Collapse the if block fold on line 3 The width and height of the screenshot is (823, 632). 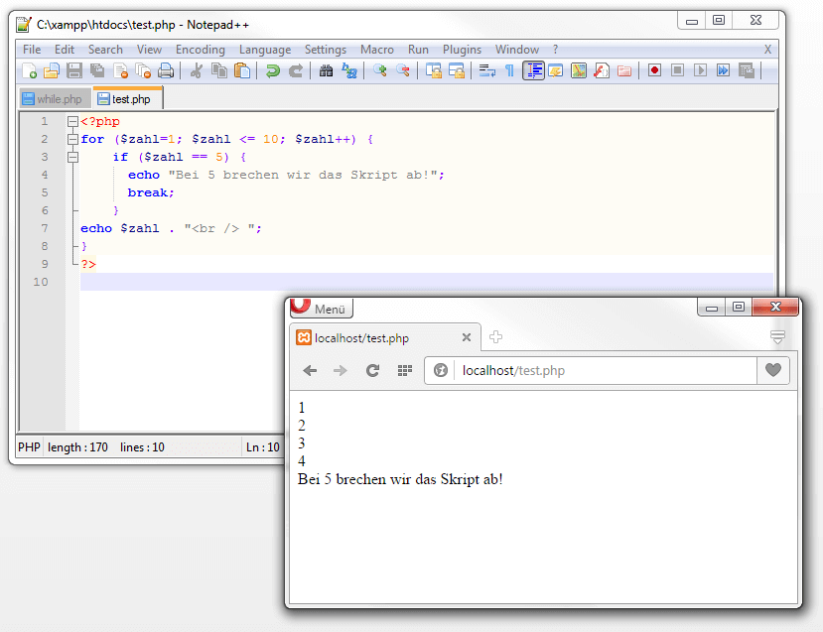tap(72, 158)
